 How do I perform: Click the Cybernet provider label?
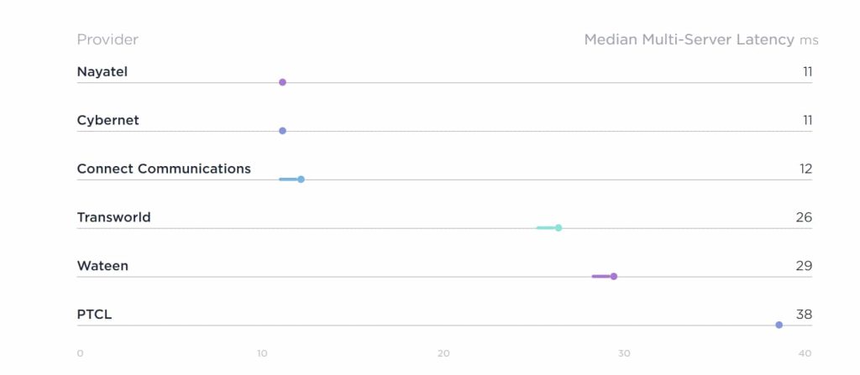tap(107, 121)
